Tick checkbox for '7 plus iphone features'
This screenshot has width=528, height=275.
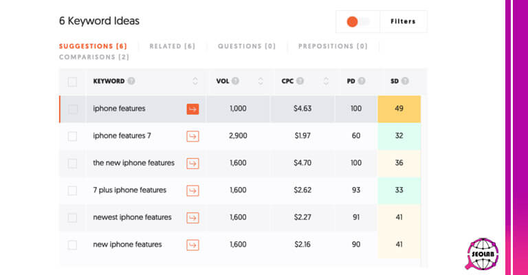coord(72,190)
